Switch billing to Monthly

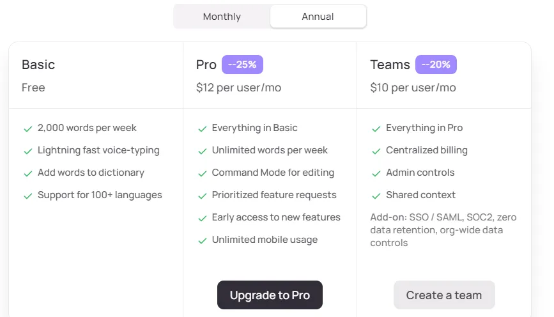point(222,17)
